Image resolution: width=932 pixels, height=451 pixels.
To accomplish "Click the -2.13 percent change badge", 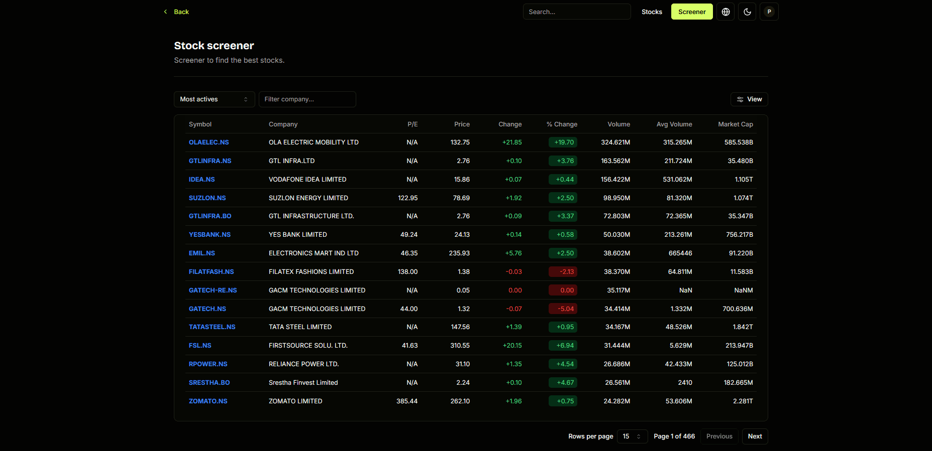I will click(563, 272).
